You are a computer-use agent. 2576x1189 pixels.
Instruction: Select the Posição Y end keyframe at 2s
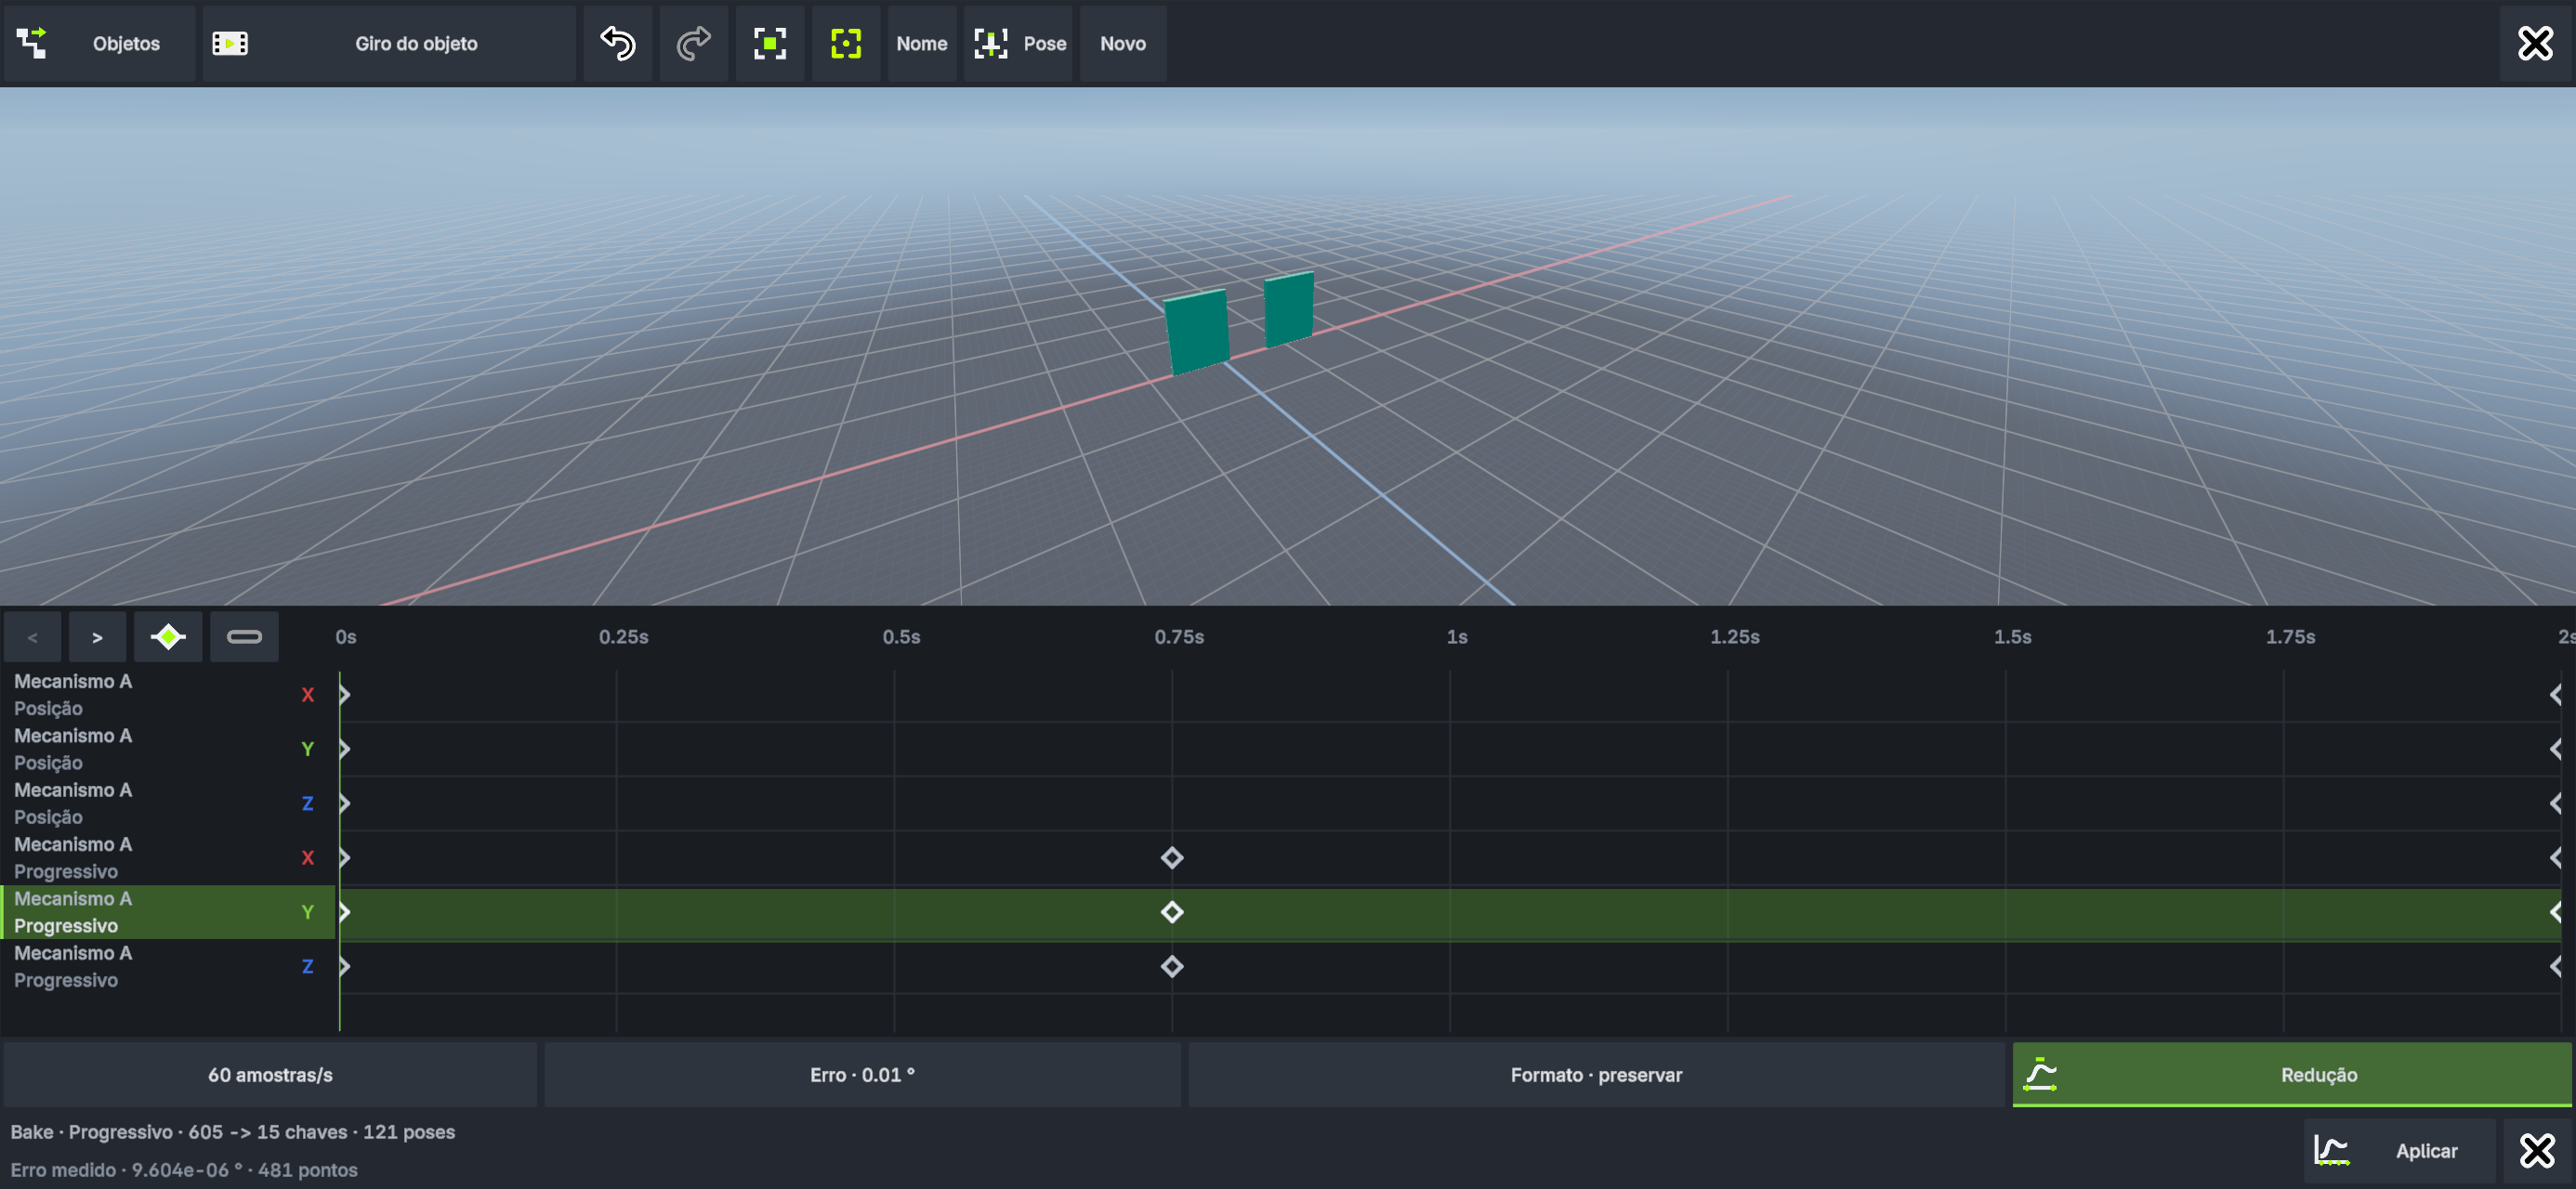tap(2555, 749)
